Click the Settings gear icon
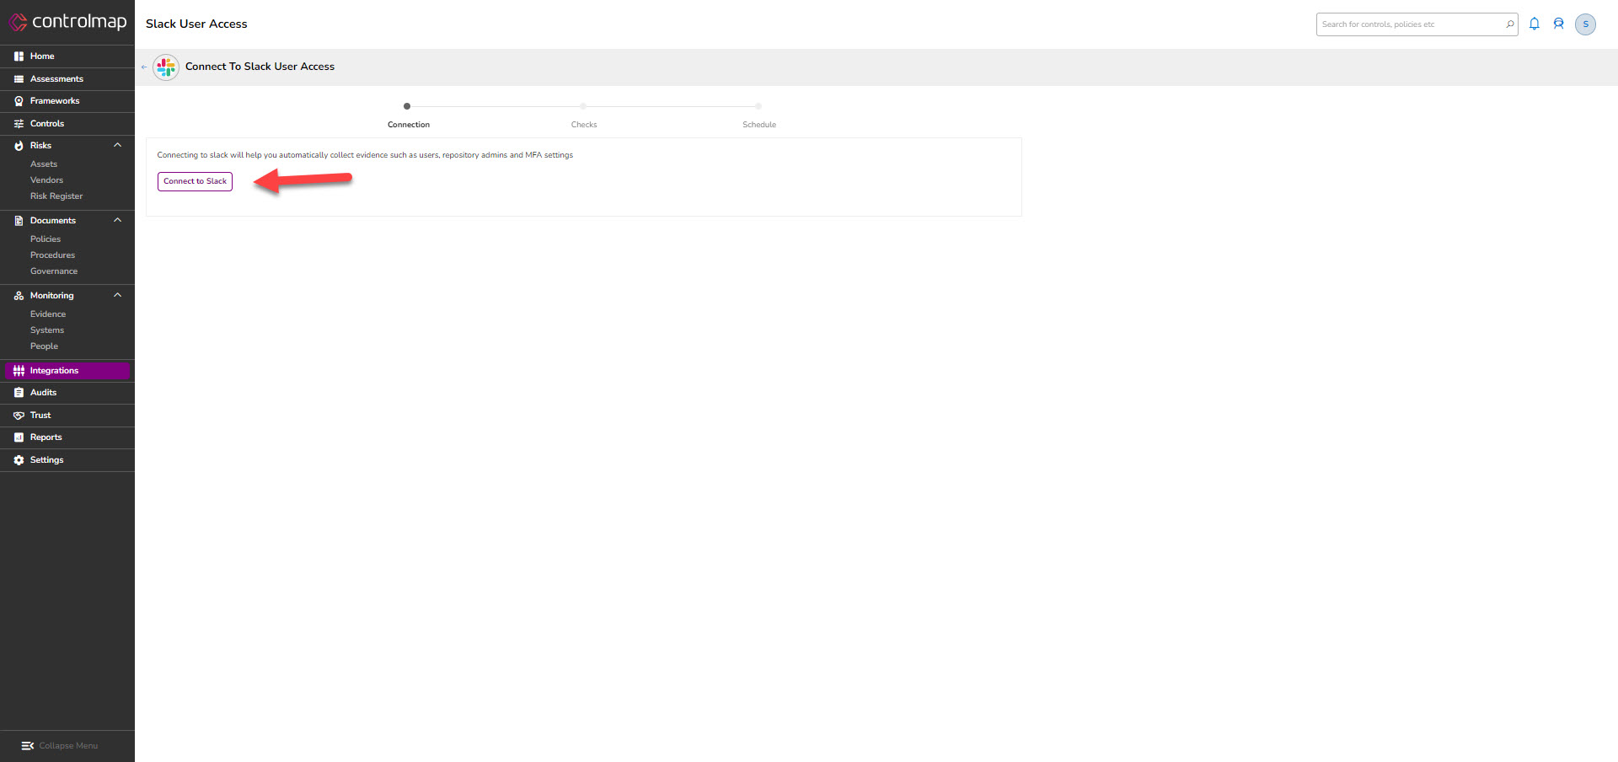Viewport: 1618px width, 762px height. (19, 459)
